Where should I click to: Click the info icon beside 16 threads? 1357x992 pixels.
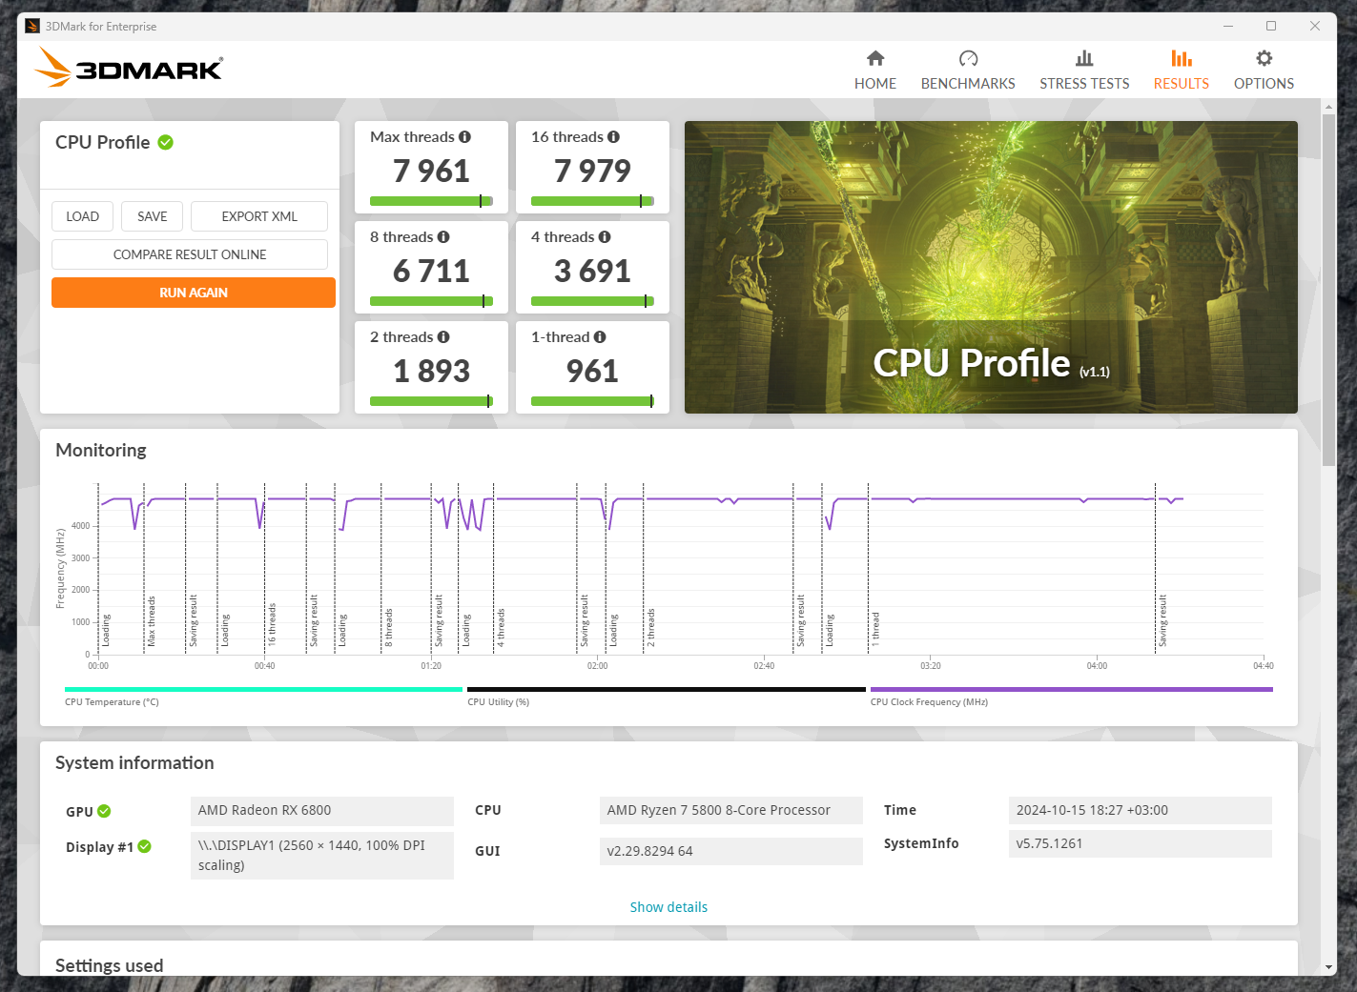[613, 137]
